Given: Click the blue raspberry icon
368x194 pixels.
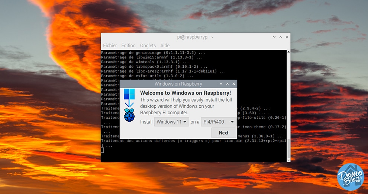Looking at the screenshot, I should coord(129,115).
